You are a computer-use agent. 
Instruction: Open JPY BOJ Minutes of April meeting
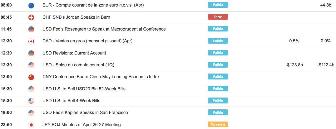coord(81,125)
